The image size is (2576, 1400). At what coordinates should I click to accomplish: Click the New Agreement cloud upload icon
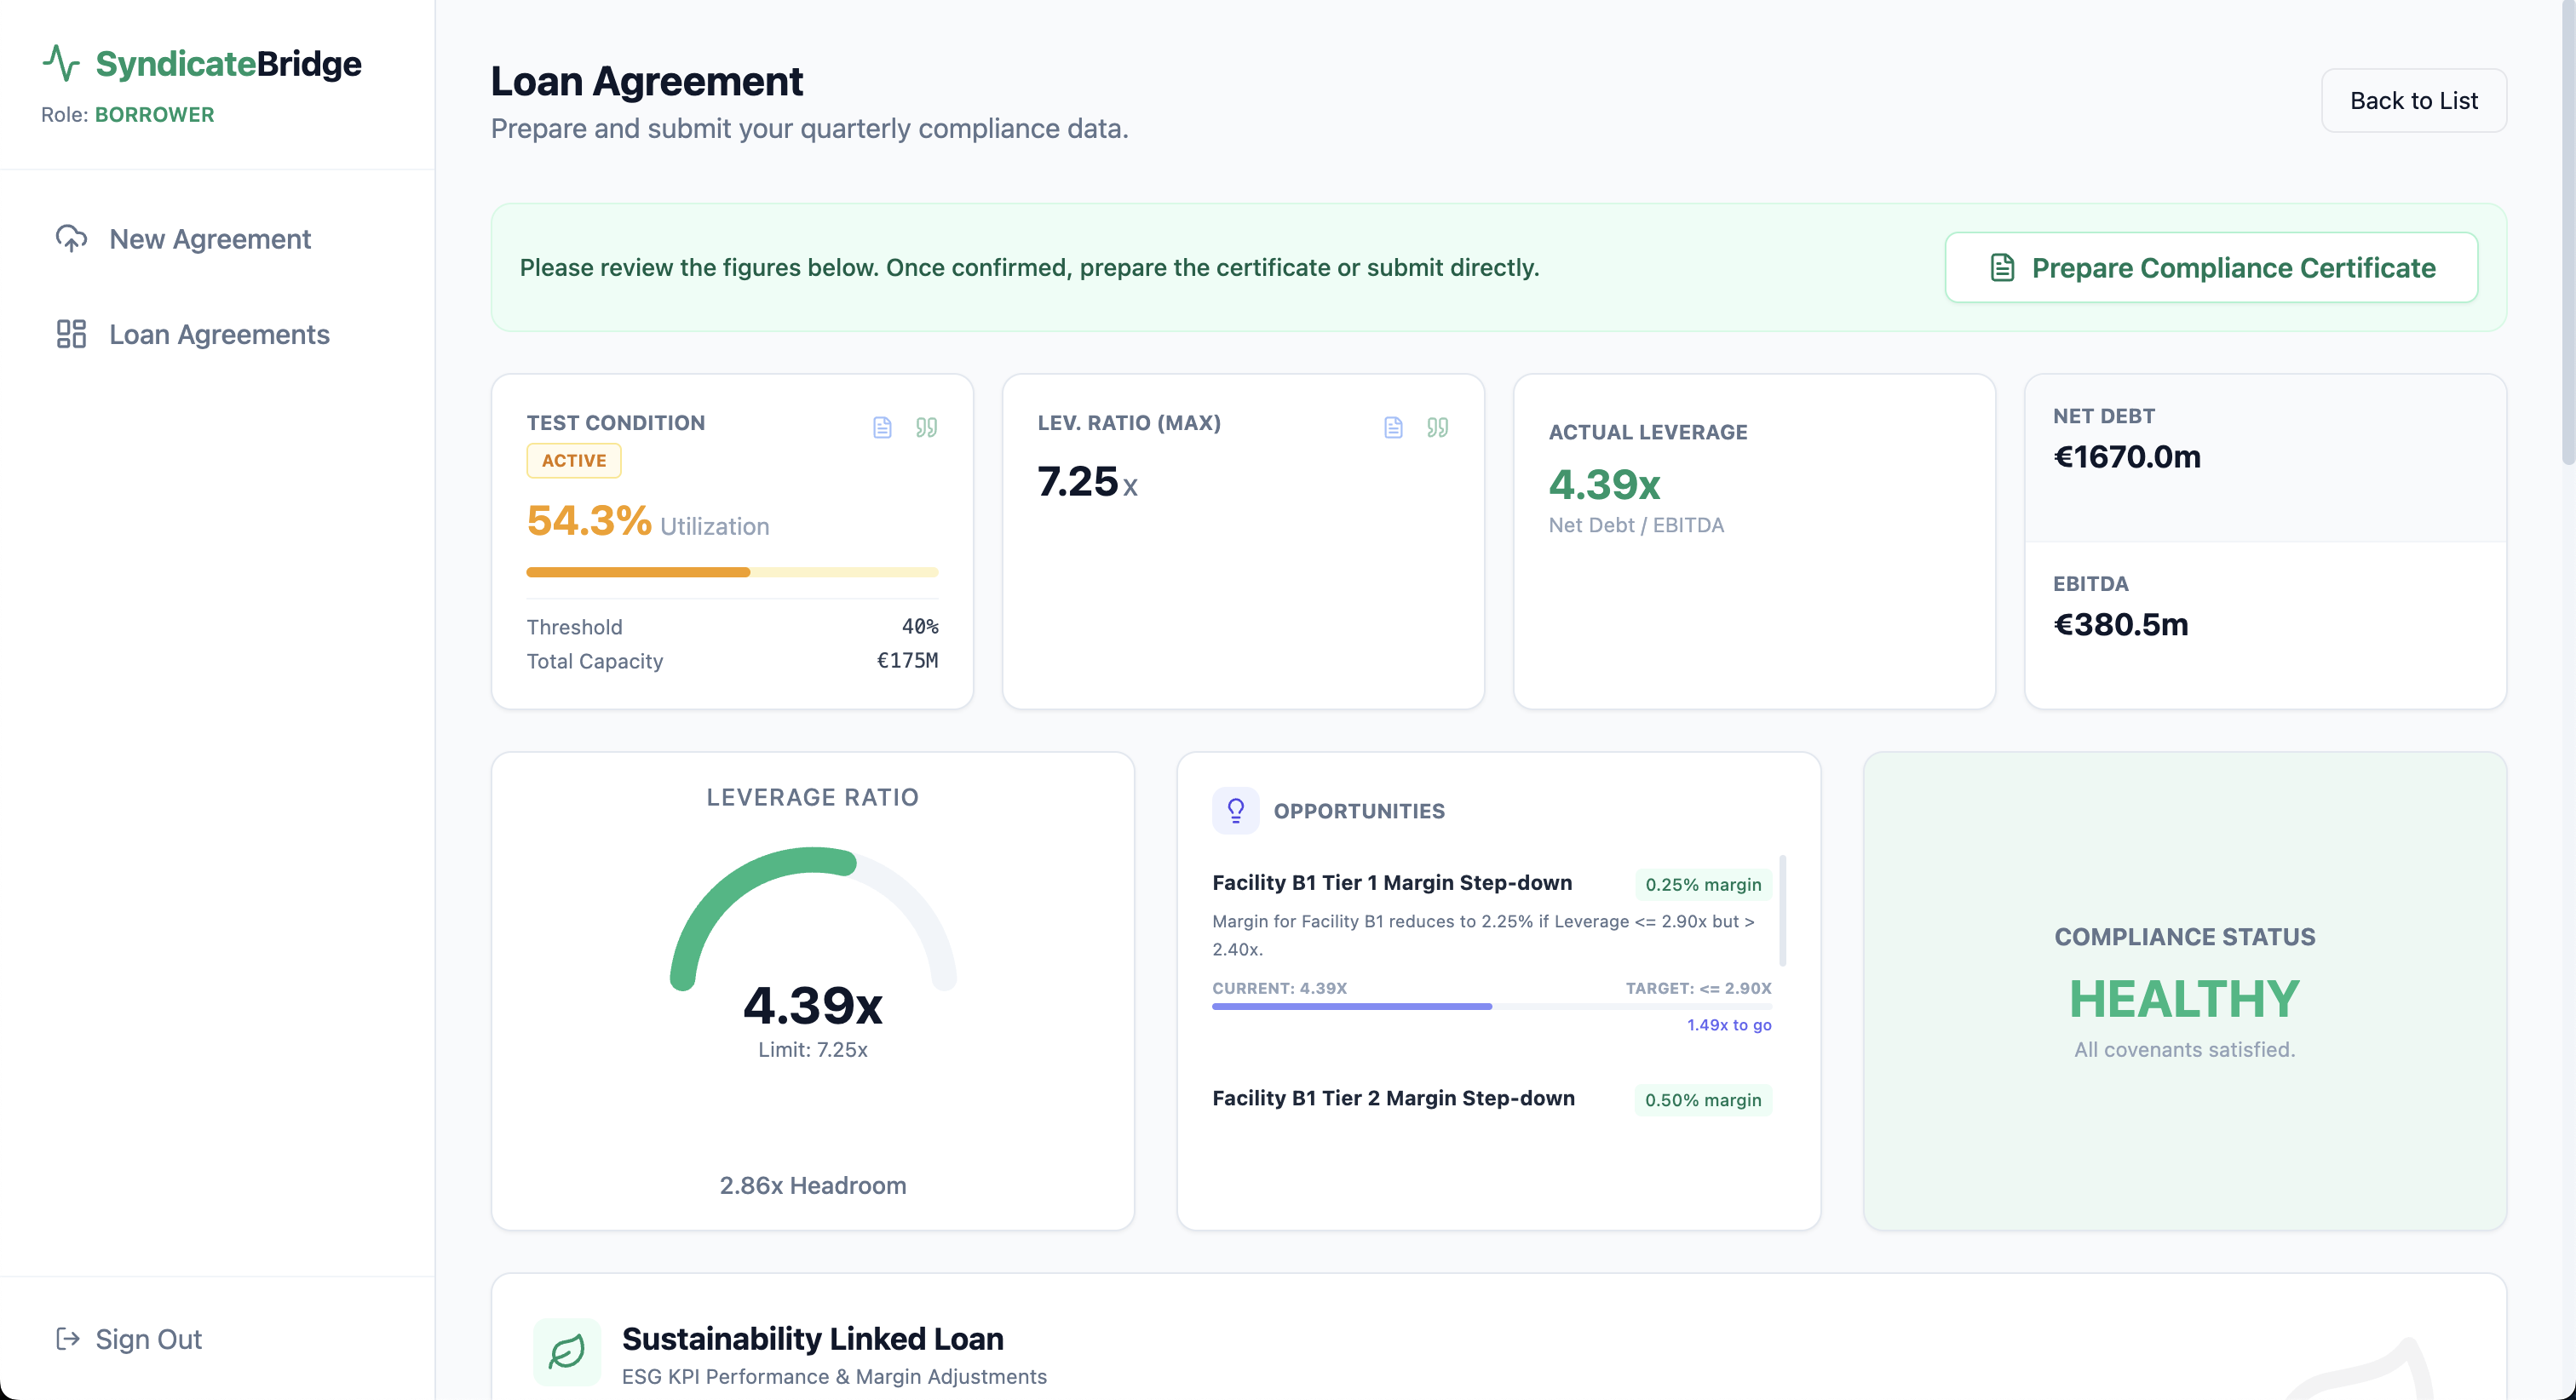point(71,238)
